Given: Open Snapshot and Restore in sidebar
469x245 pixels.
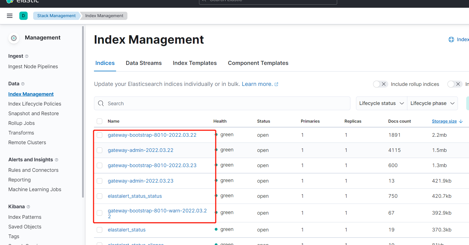Looking at the screenshot, I should [x=33, y=114].
